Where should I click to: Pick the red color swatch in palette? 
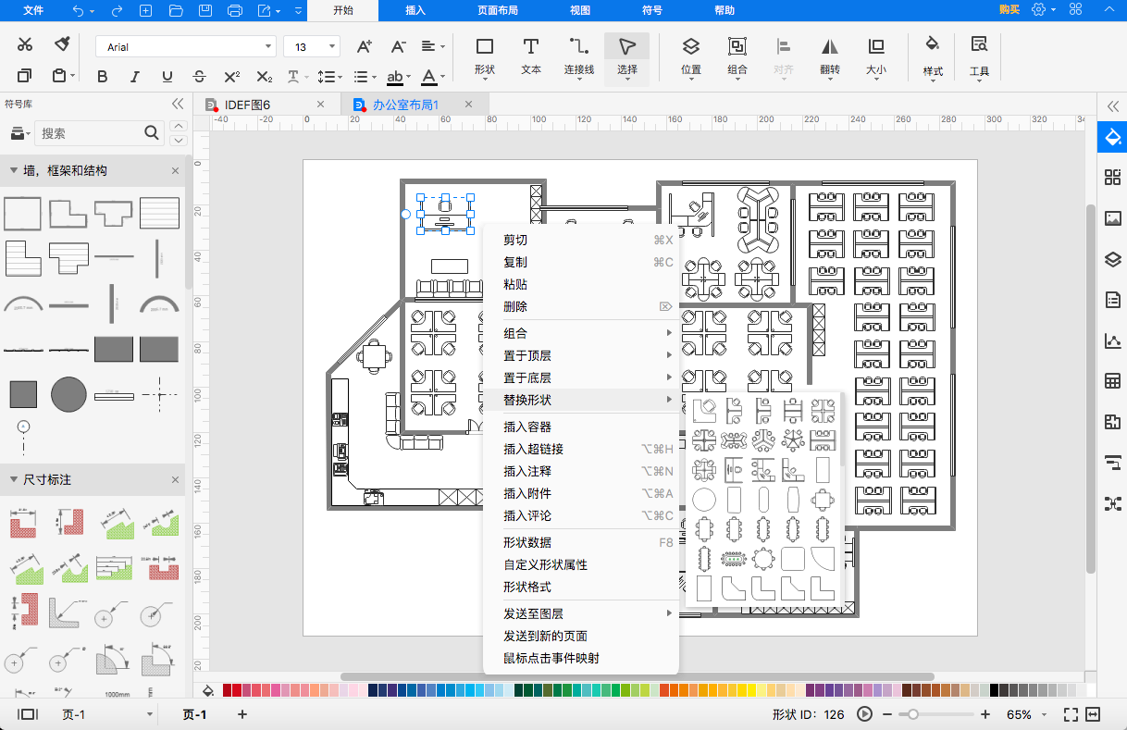click(228, 690)
